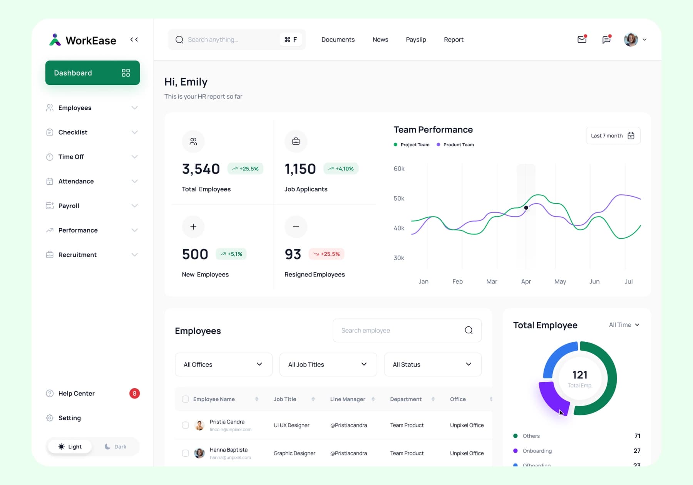Click the minus icon above Resigned Employees
The height and width of the screenshot is (485, 693).
(296, 227)
